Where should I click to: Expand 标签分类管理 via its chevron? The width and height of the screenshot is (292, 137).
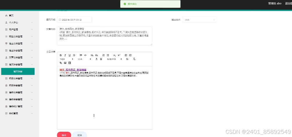pos(32,37)
